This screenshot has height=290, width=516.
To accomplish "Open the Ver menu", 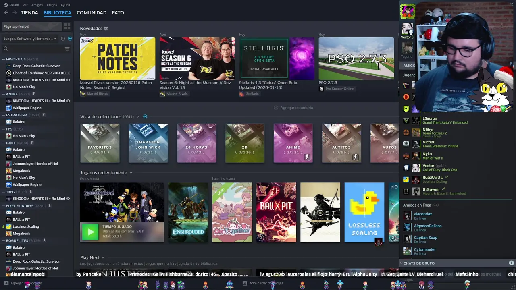I will coord(25,5).
